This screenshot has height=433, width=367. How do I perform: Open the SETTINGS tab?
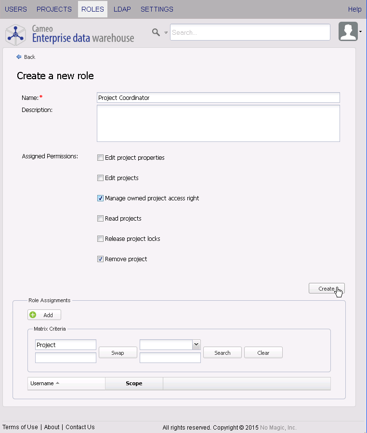(x=157, y=9)
